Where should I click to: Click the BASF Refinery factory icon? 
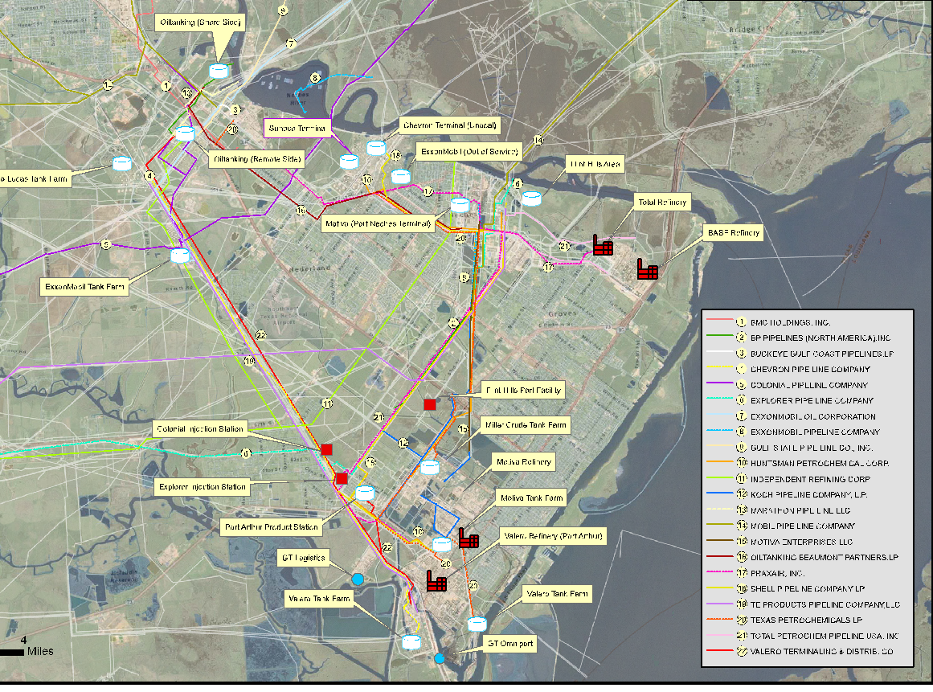point(648,269)
